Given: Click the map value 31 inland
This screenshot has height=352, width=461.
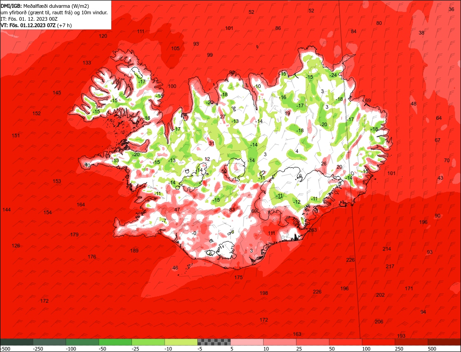Looking at the screenshot, I should click(x=212, y=143).
